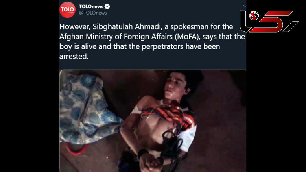Screen dimensions: 306x172
Task: Click the red curved object in photo
Action: coord(76,149)
